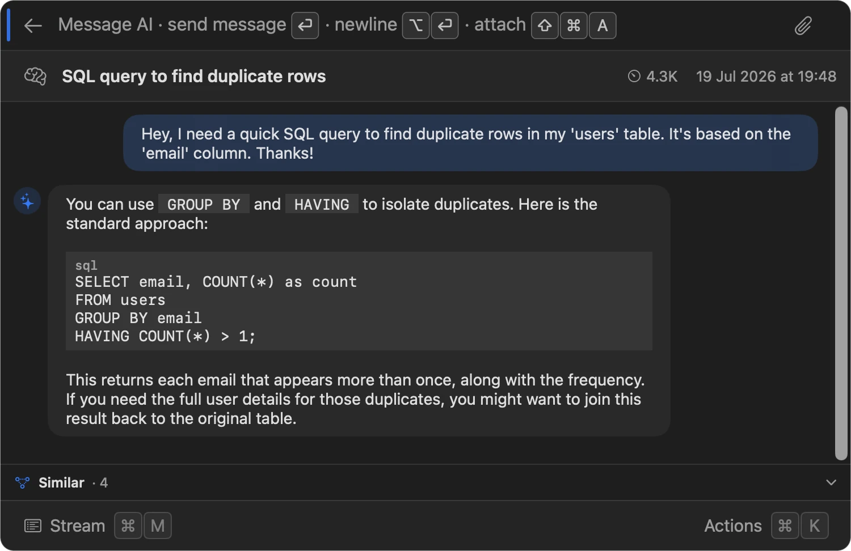Click the conversation scrollbar
Screen dimensions: 851x551
841,283
